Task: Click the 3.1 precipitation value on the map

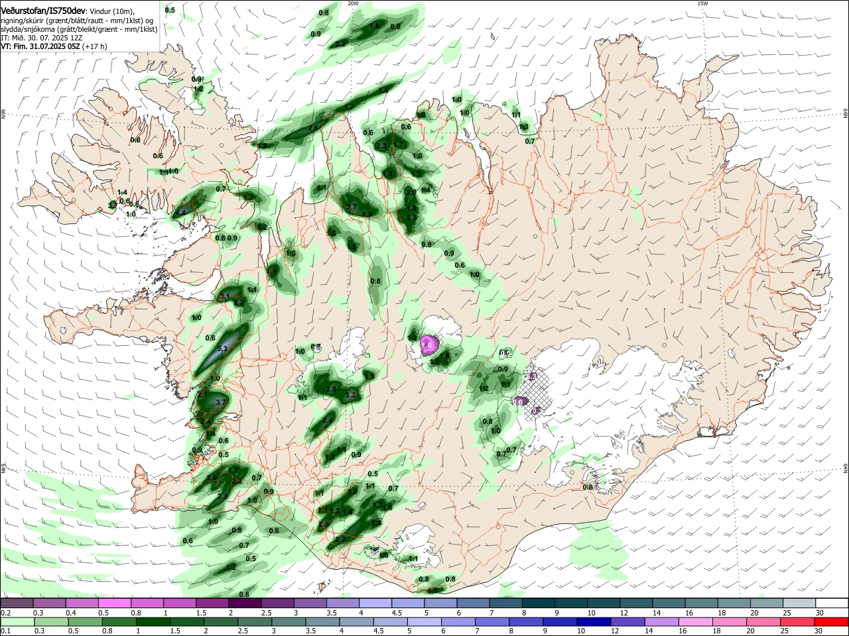Action: (x=224, y=297)
